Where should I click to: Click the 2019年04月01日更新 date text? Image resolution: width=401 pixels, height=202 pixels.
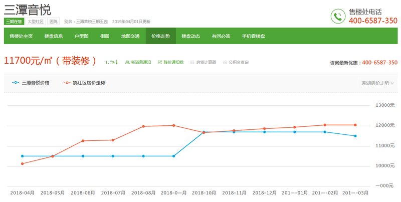click(131, 22)
